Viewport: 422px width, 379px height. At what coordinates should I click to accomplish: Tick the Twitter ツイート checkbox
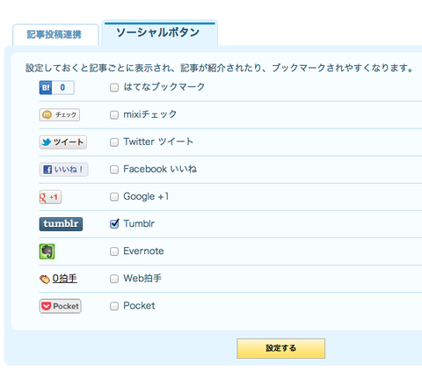point(114,142)
